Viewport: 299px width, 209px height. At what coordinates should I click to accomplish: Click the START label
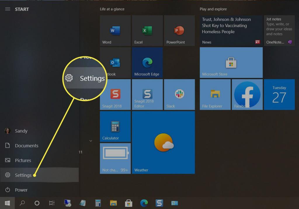22,9
